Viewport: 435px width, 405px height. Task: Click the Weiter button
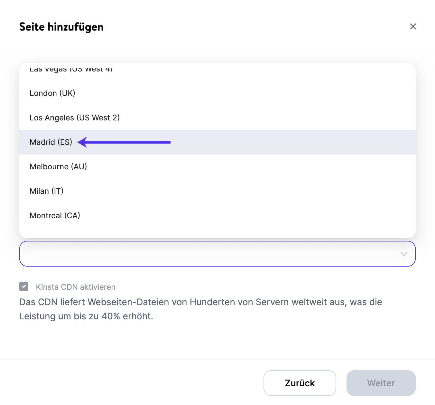click(x=381, y=383)
